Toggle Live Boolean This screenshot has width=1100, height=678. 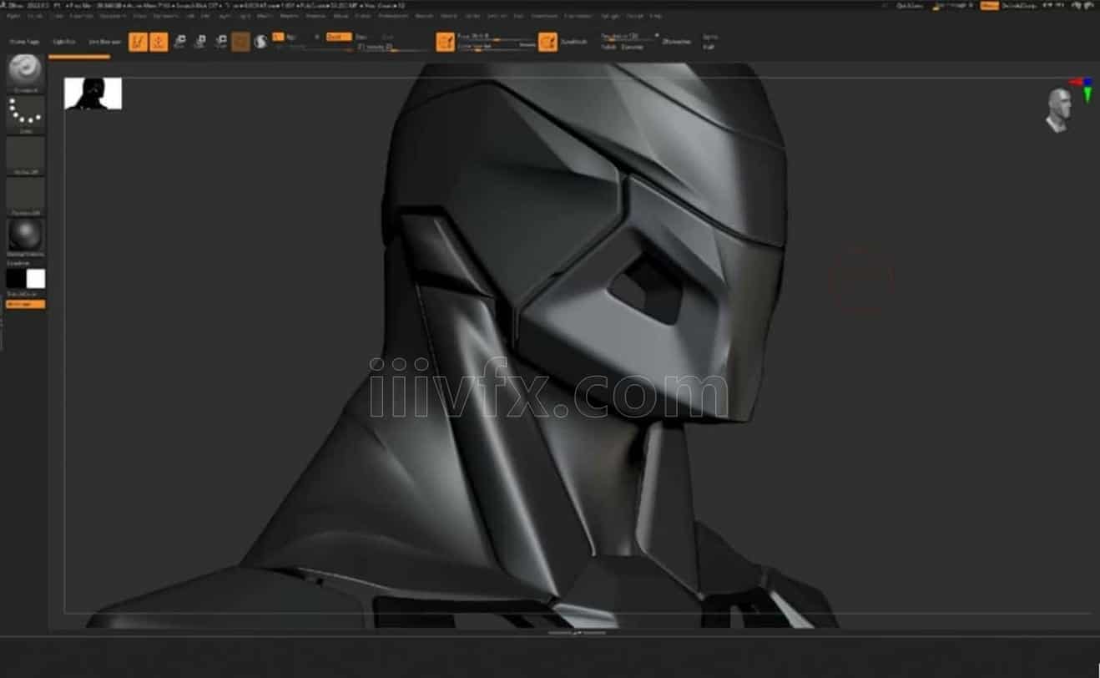[105, 42]
